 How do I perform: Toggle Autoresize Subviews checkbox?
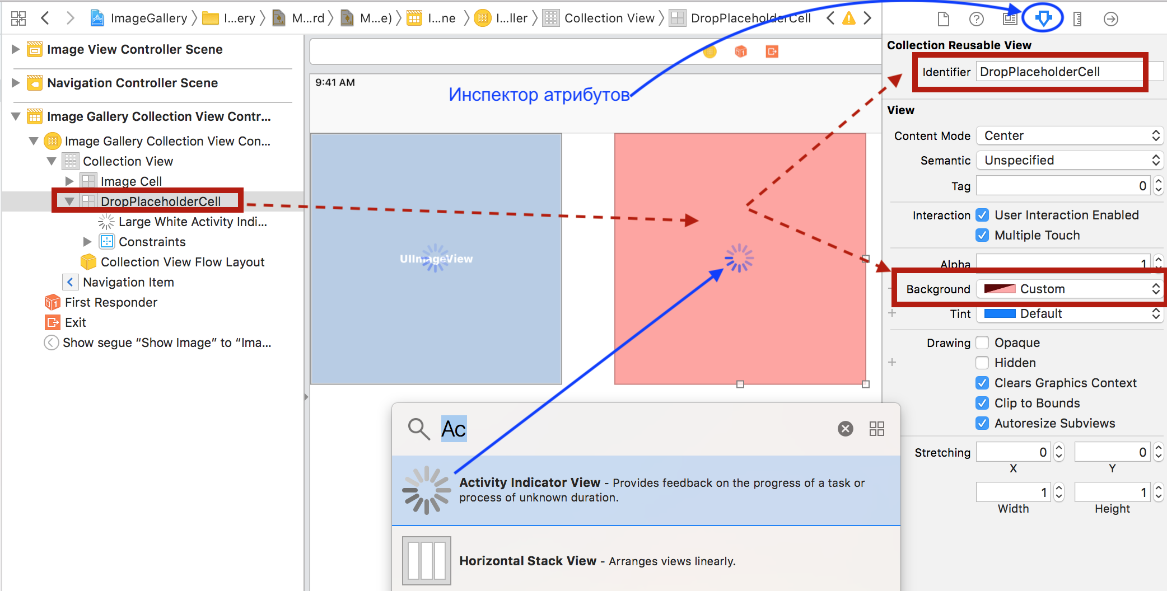(982, 423)
